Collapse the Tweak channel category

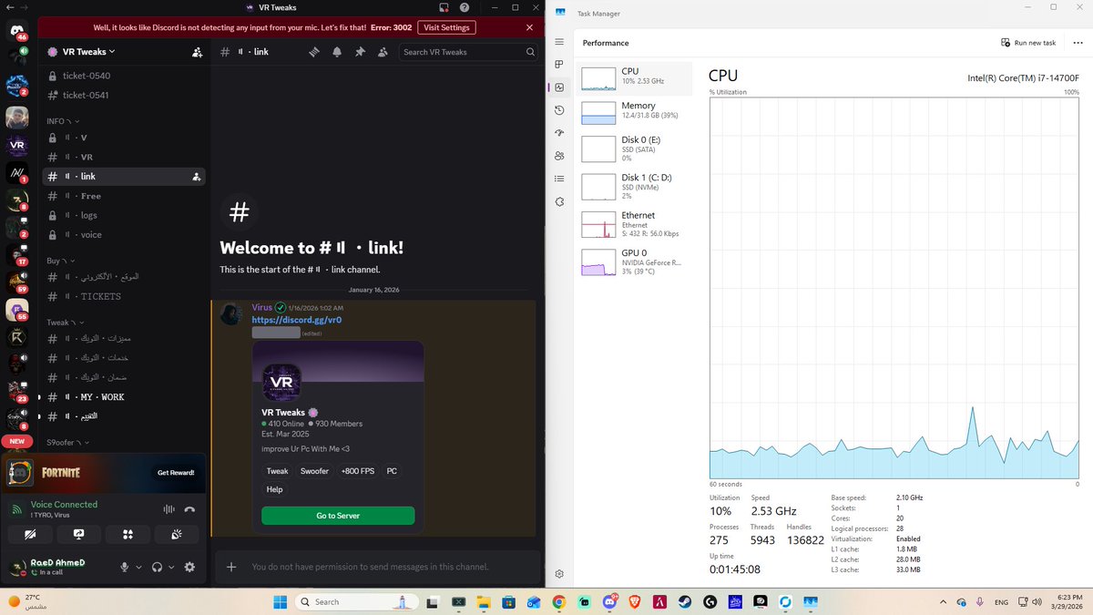coord(66,323)
